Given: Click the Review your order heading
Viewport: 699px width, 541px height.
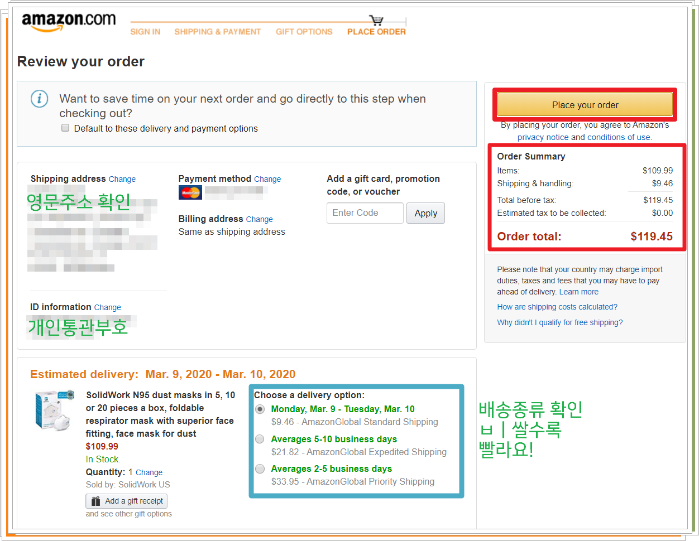Looking at the screenshot, I should tap(81, 61).
